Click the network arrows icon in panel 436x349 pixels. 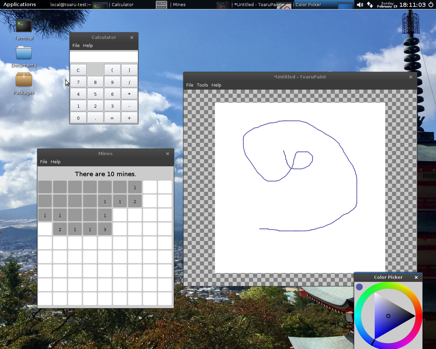370,5
